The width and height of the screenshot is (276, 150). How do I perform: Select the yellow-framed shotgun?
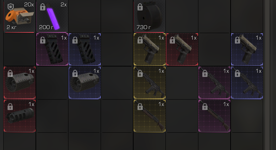pyautogui.click(x=149, y=116)
